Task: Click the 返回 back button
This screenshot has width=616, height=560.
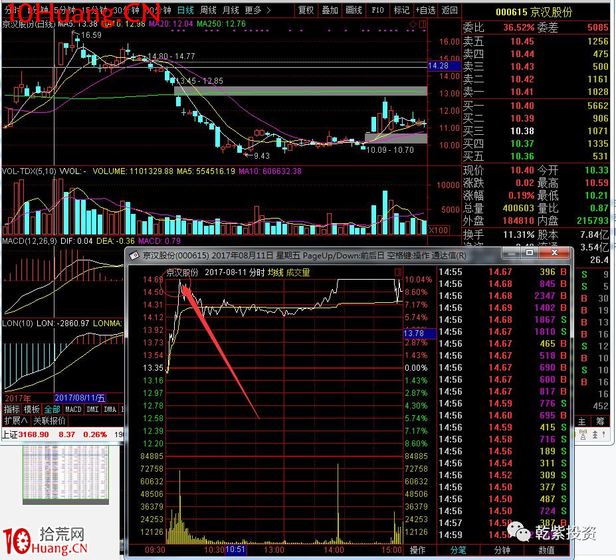Action: pos(449,10)
